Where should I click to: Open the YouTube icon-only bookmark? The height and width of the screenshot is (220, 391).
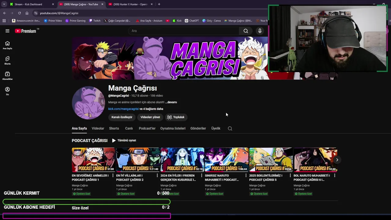coord(167,21)
